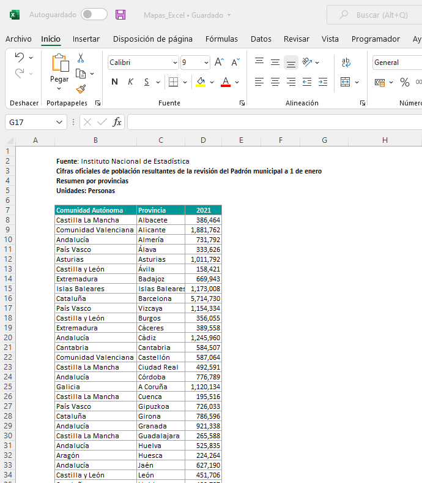Click the Insert Function fx icon
This screenshot has height=483, width=422.
(117, 122)
